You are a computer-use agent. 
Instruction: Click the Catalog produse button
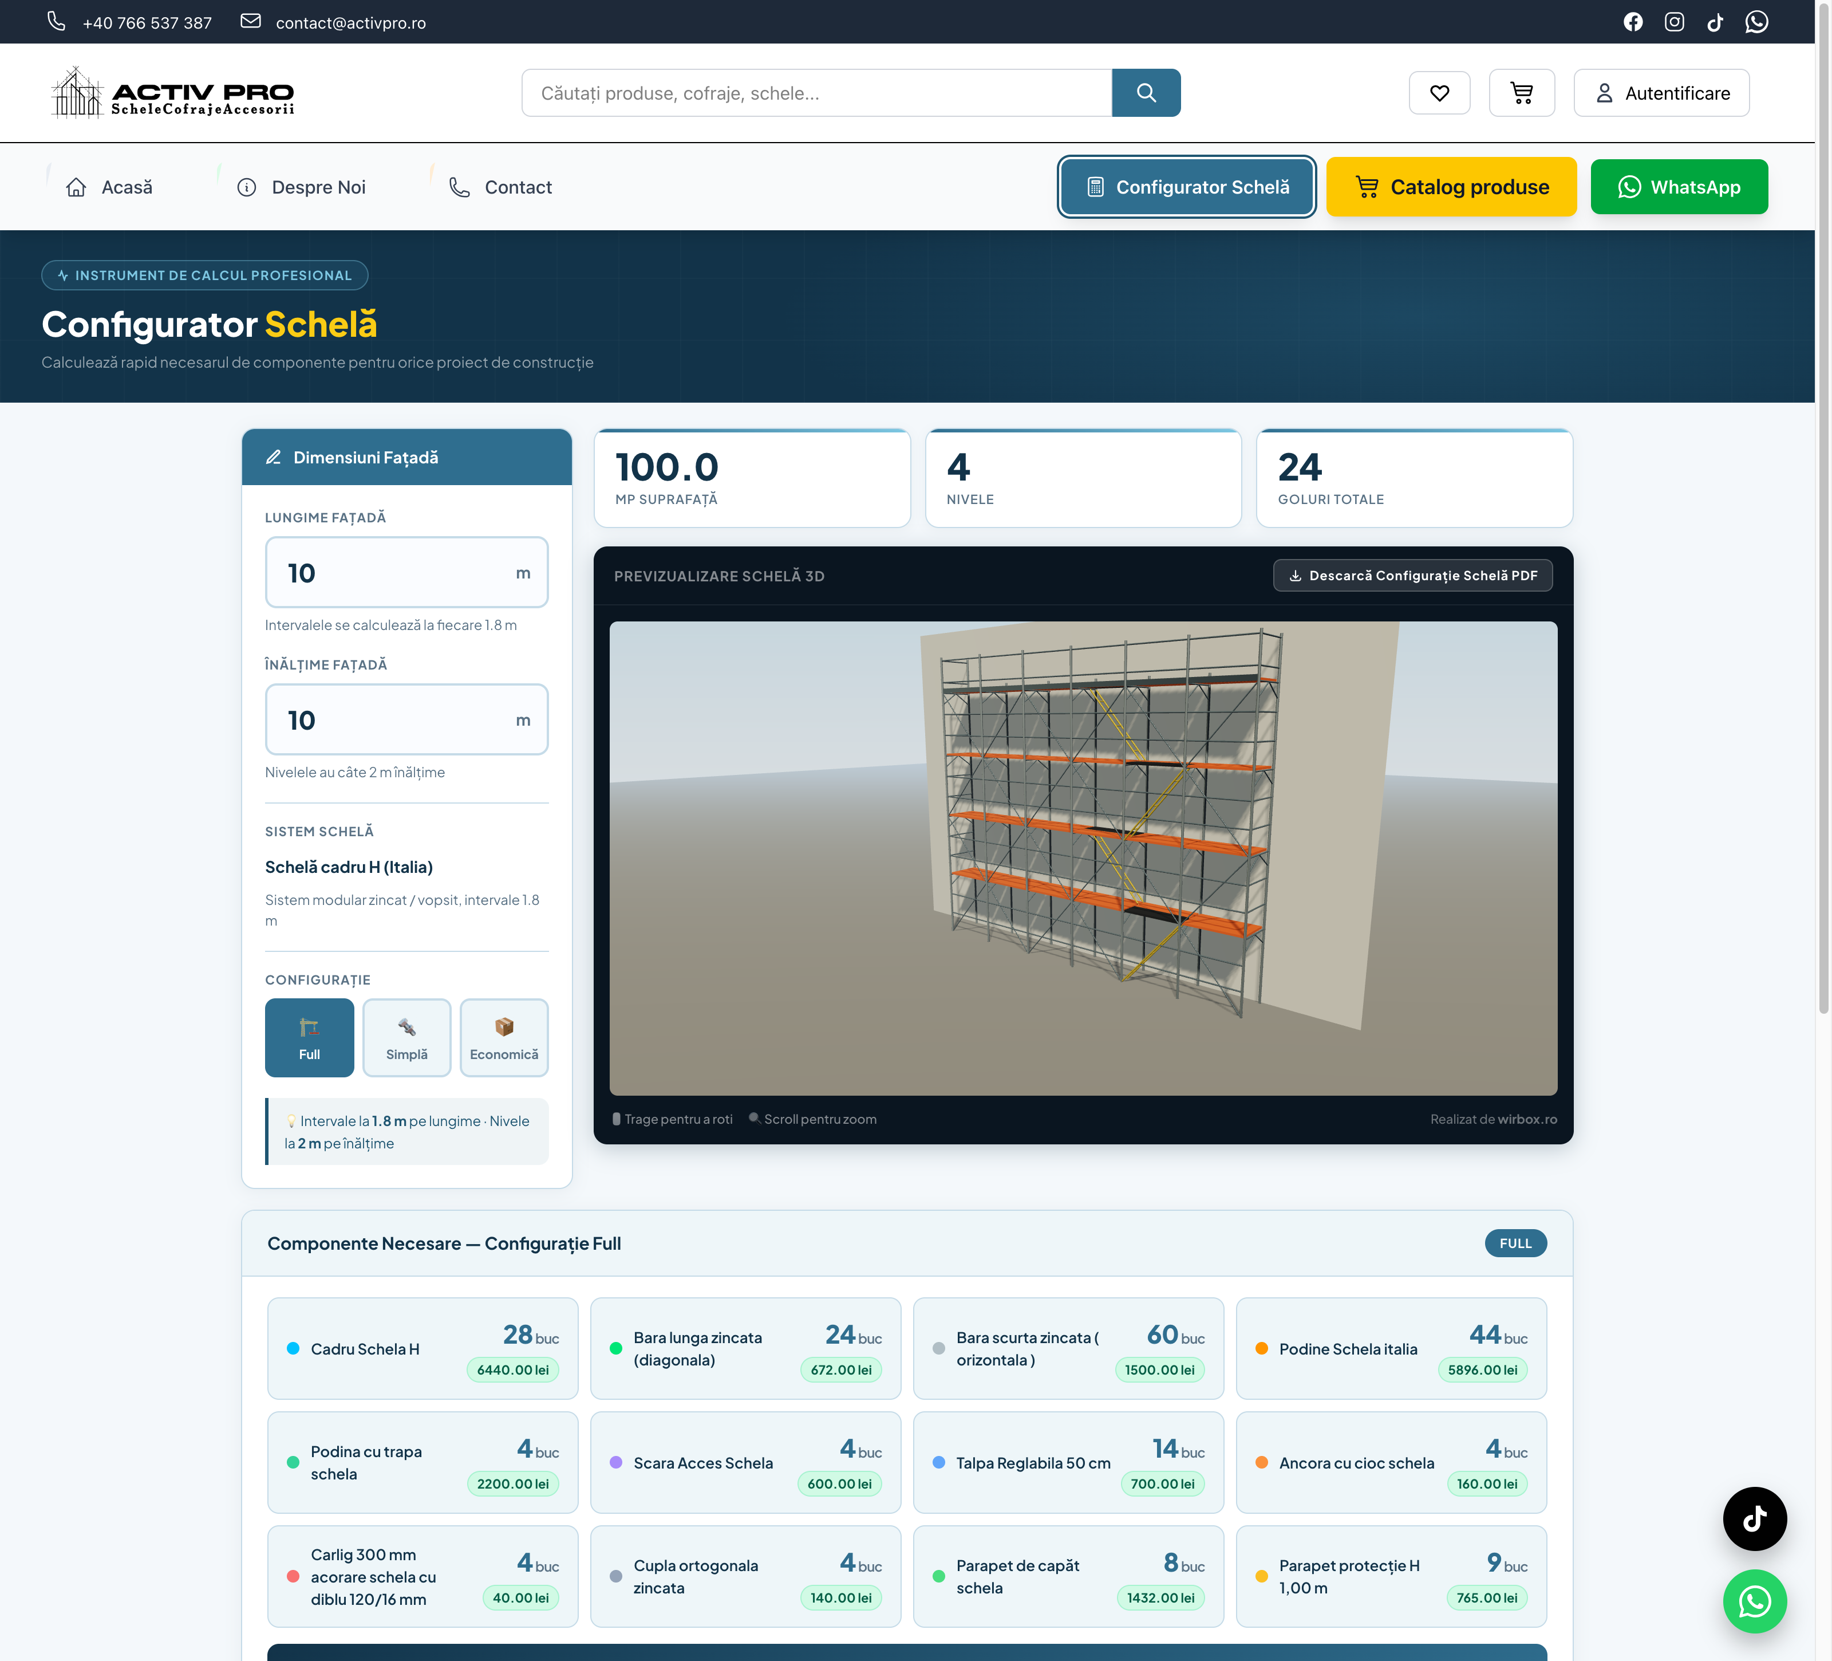coord(1451,187)
